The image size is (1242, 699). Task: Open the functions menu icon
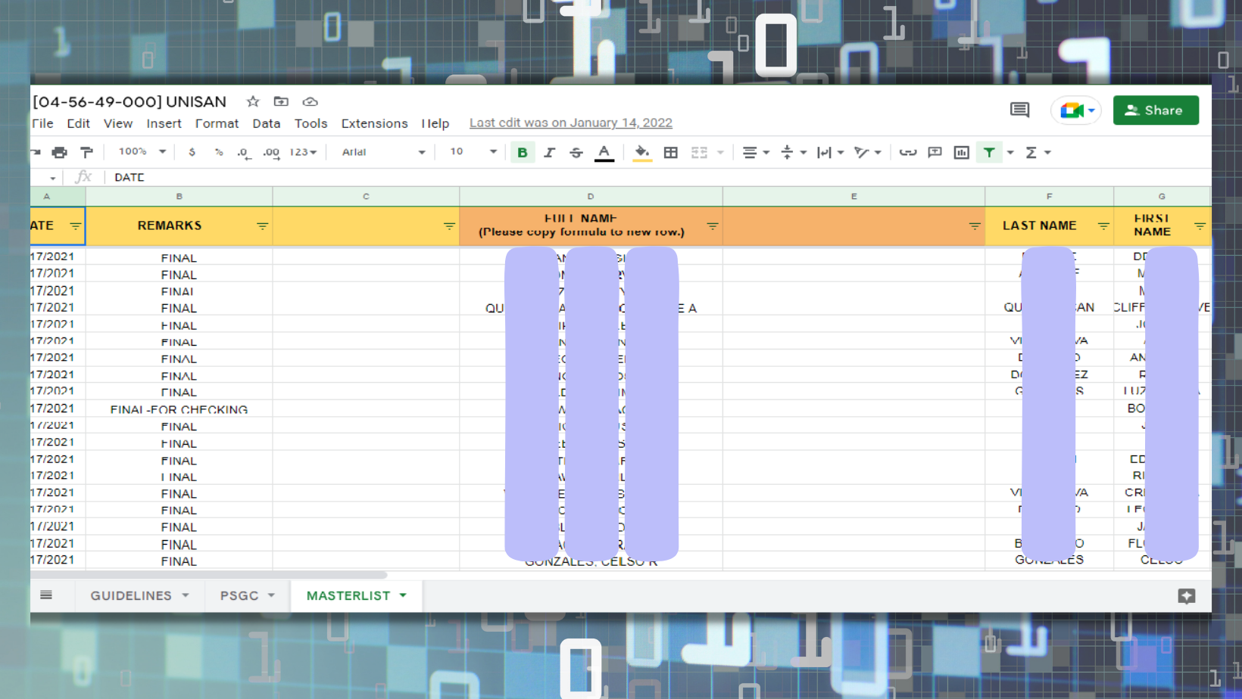click(x=1031, y=152)
